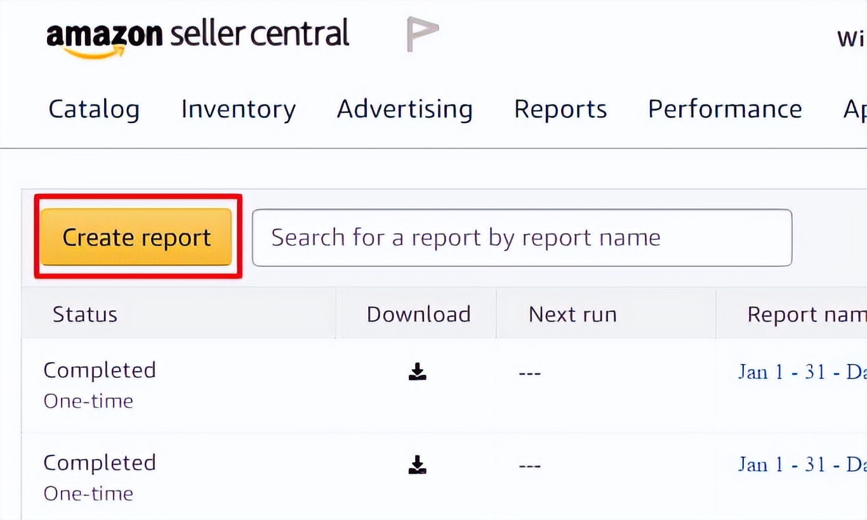Sort by the Status column header
Viewport: 867px width, 520px height.
point(85,315)
